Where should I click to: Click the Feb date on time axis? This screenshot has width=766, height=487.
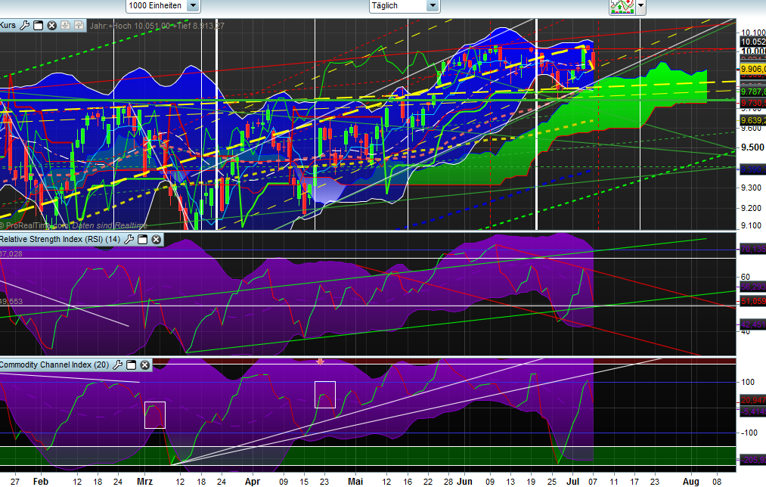point(41,482)
